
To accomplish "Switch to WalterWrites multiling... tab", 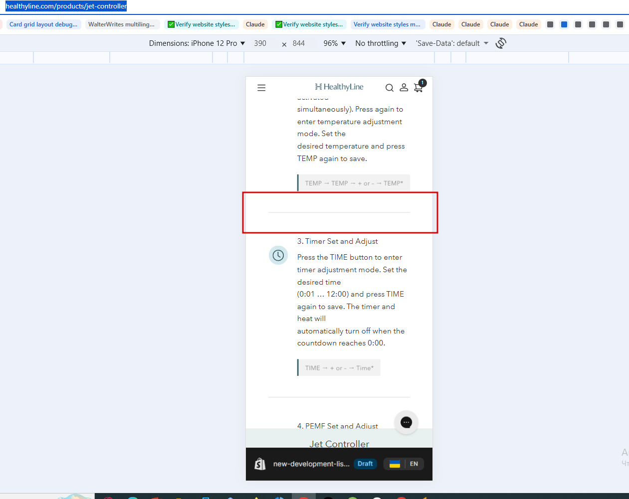I will click(121, 24).
